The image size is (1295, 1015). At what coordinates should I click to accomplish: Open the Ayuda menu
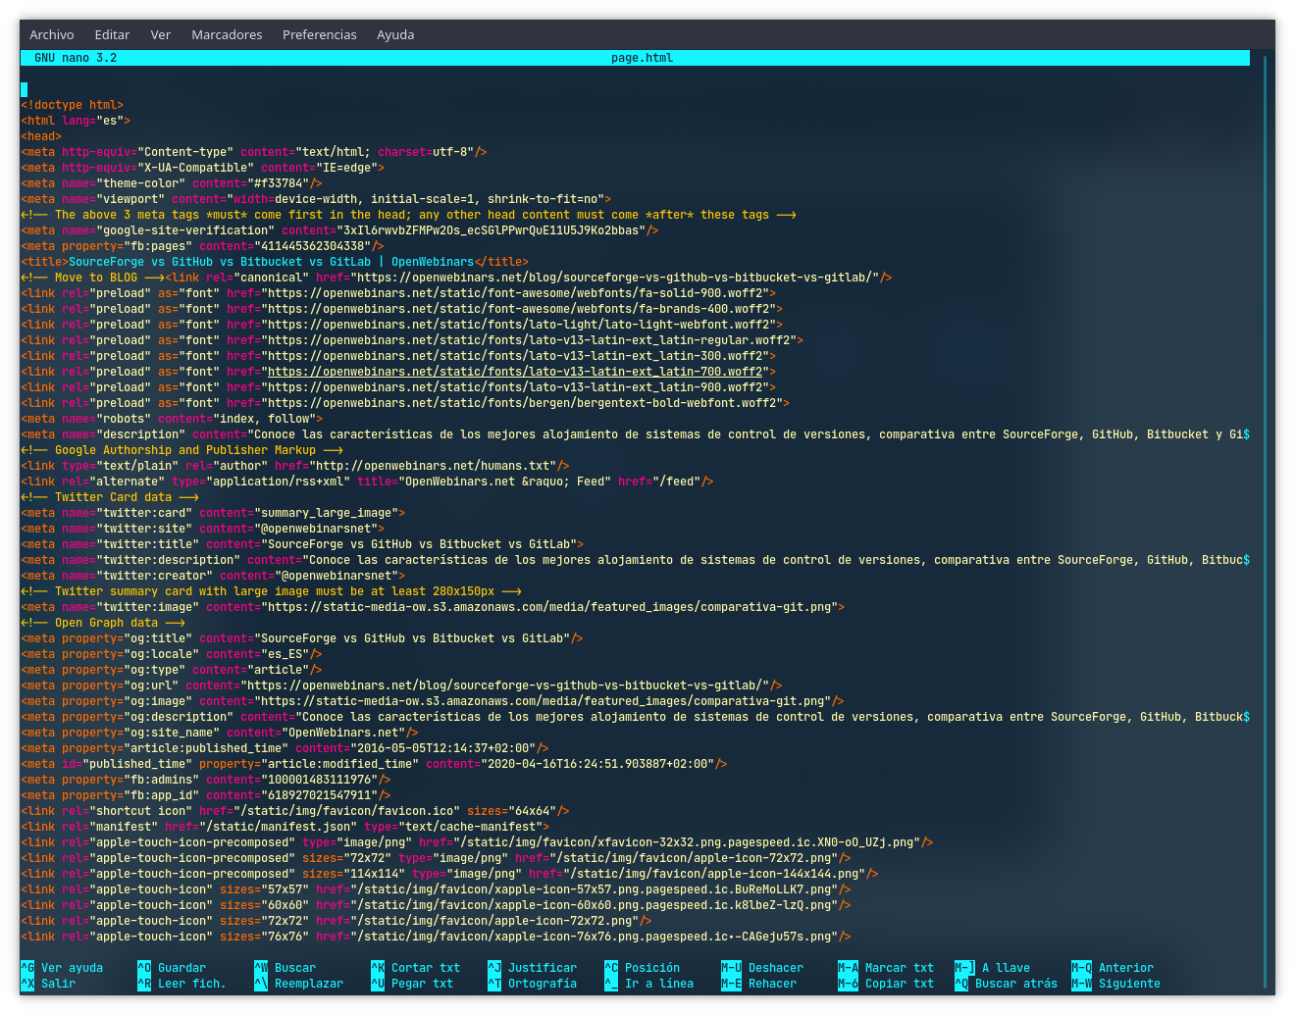(395, 34)
